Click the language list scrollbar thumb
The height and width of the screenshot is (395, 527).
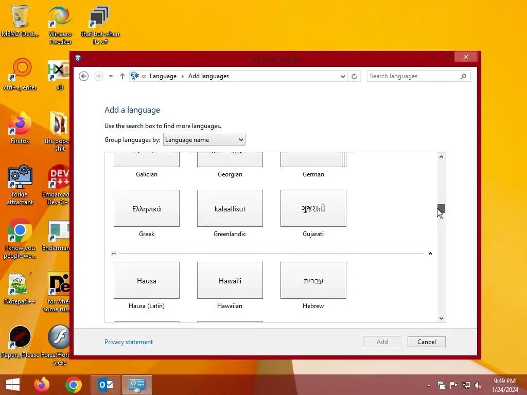pos(441,209)
